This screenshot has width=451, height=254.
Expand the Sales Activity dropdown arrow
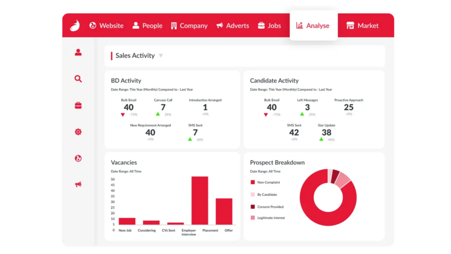[x=161, y=56]
